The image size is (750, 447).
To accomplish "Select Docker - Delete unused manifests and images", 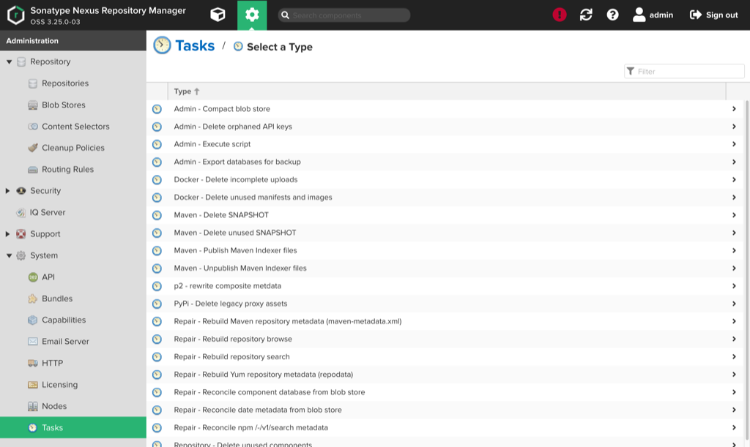I will (x=445, y=198).
